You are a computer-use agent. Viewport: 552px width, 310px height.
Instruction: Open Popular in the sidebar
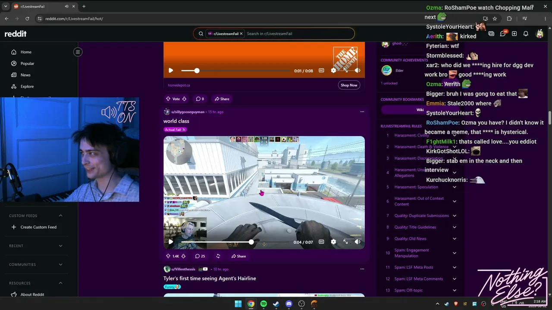[27, 64]
